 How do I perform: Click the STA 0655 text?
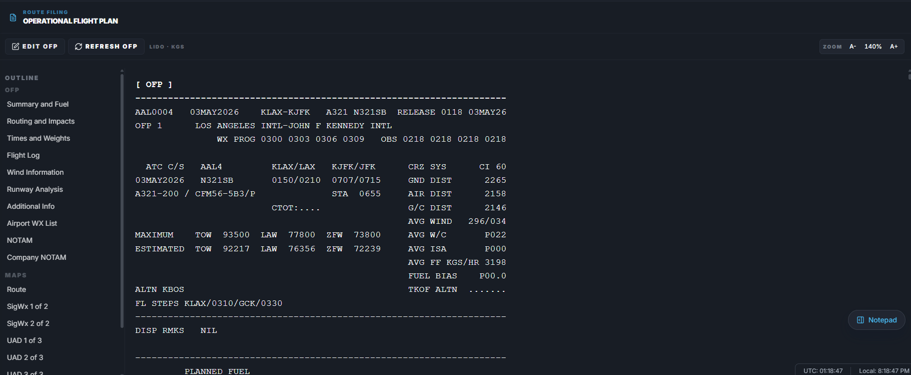[356, 194]
